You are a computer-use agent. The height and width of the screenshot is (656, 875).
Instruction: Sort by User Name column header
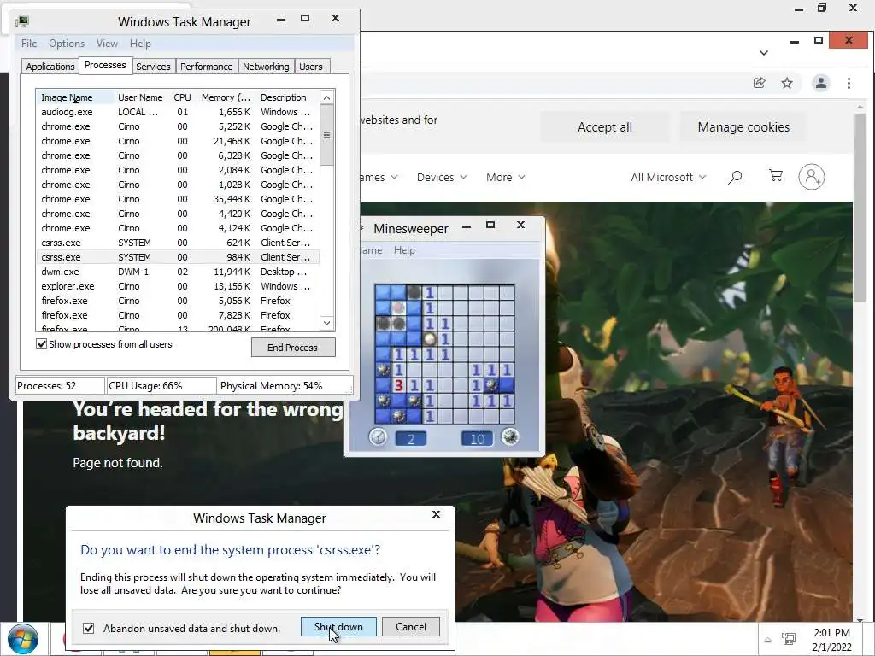(x=140, y=97)
